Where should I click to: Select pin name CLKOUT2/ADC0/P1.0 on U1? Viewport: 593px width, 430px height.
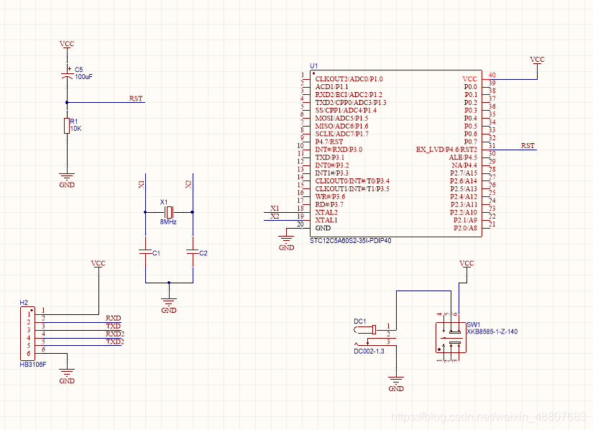[x=349, y=79]
